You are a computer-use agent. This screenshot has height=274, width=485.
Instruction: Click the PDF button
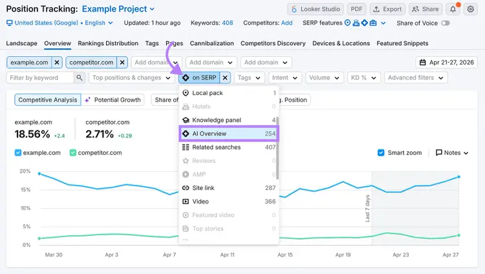pyautogui.click(x=356, y=9)
